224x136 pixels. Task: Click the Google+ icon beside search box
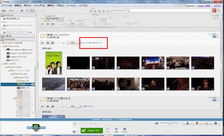[214, 10]
